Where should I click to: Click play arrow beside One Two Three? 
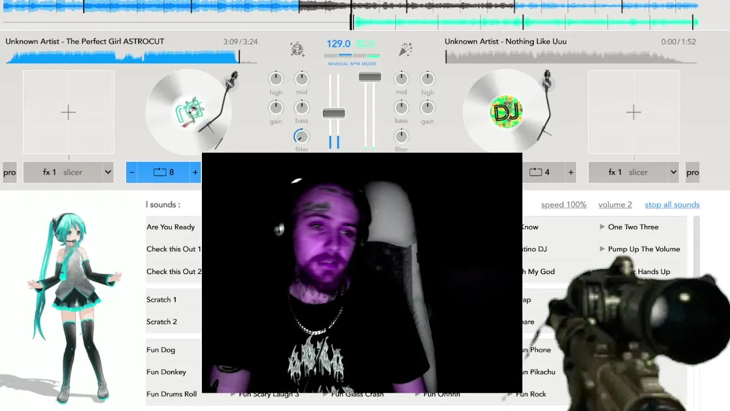[x=602, y=227]
